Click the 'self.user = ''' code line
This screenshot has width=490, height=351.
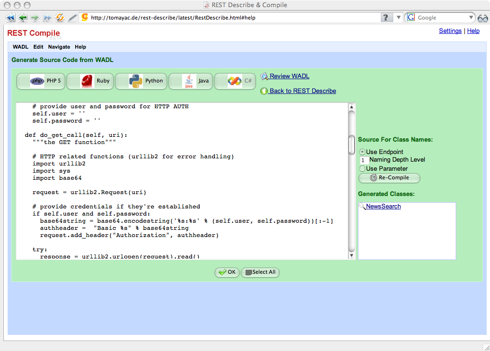pos(59,114)
